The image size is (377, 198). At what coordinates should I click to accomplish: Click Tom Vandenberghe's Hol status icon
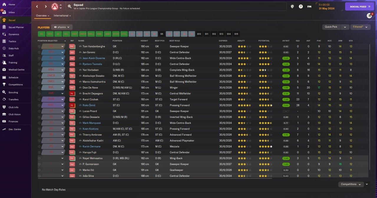pyautogui.click(x=72, y=46)
